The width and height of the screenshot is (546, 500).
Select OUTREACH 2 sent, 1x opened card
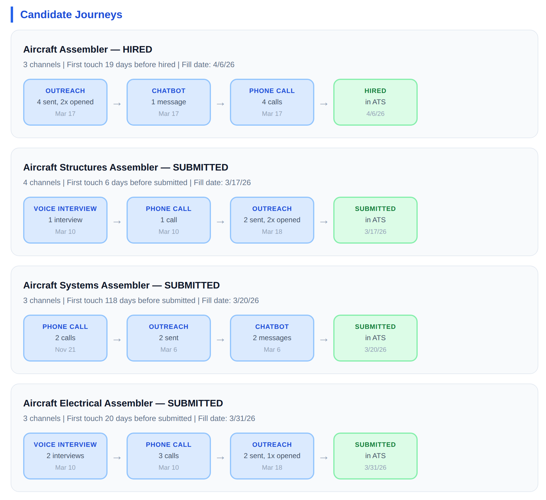(x=272, y=456)
